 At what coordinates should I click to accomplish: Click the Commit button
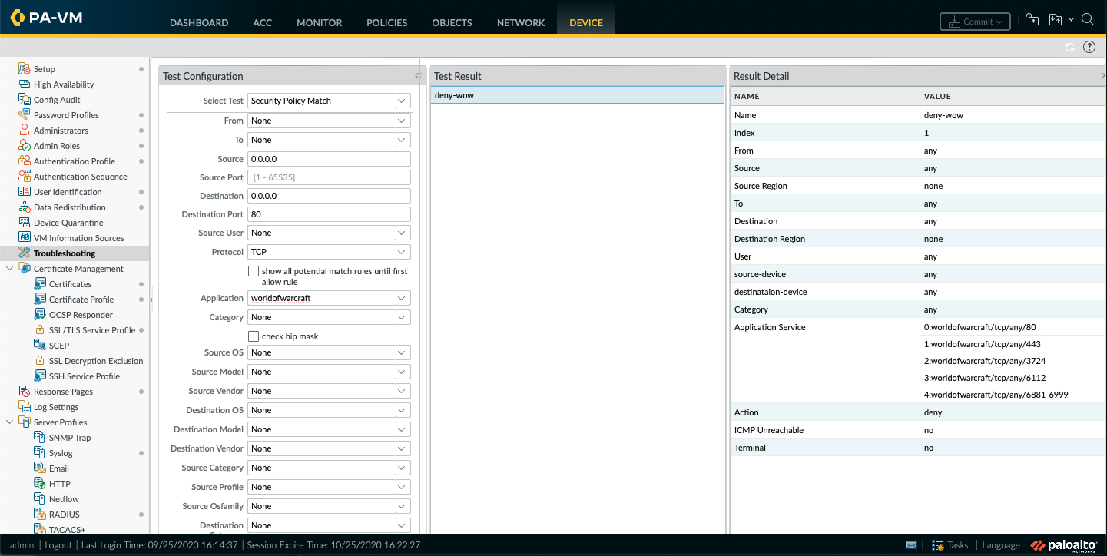click(x=974, y=22)
